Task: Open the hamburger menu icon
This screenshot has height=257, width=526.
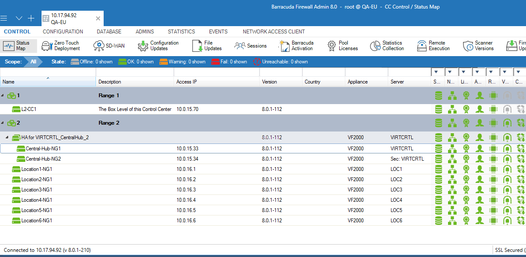Action: pos(4,18)
